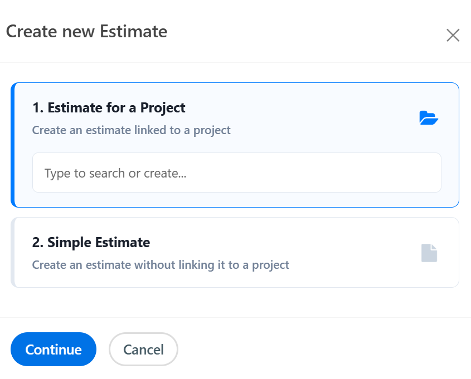Click the blue open-folder project icon
The height and width of the screenshot is (379, 471).
click(429, 118)
